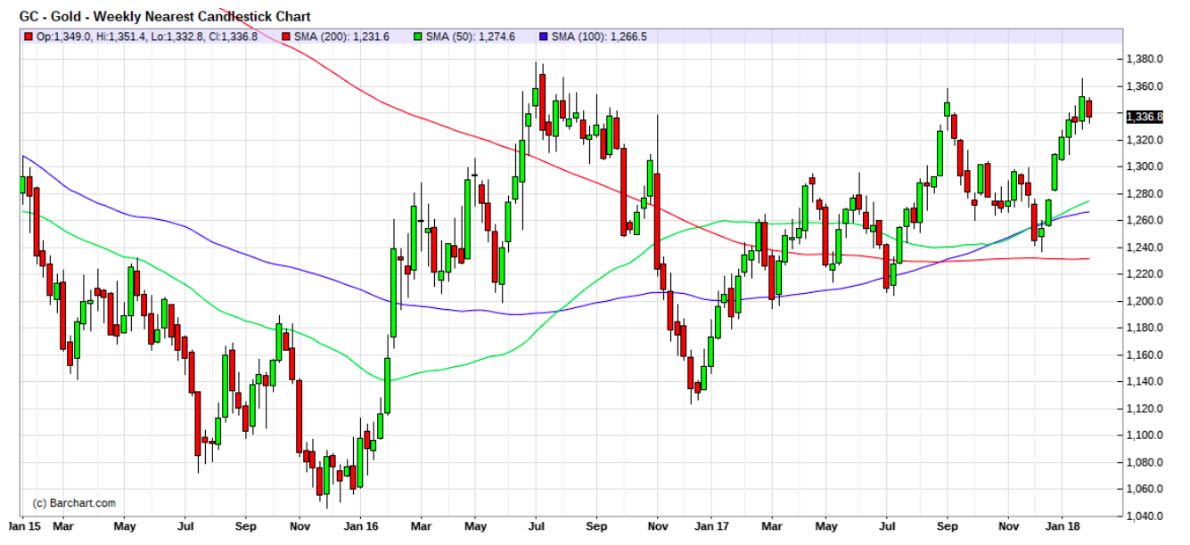Click the red OHLC legend swatch
Screen dimensions: 1190x545
coord(29,37)
